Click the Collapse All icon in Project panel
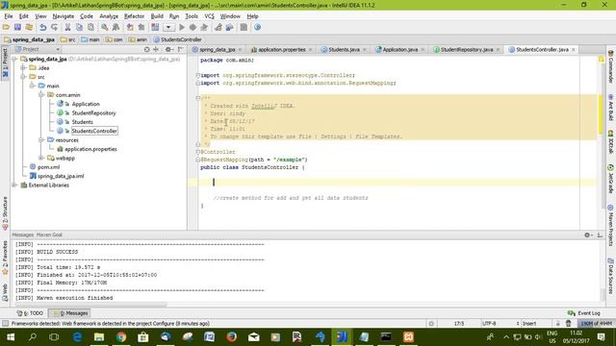616x346 pixels. [x=156, y=49]
